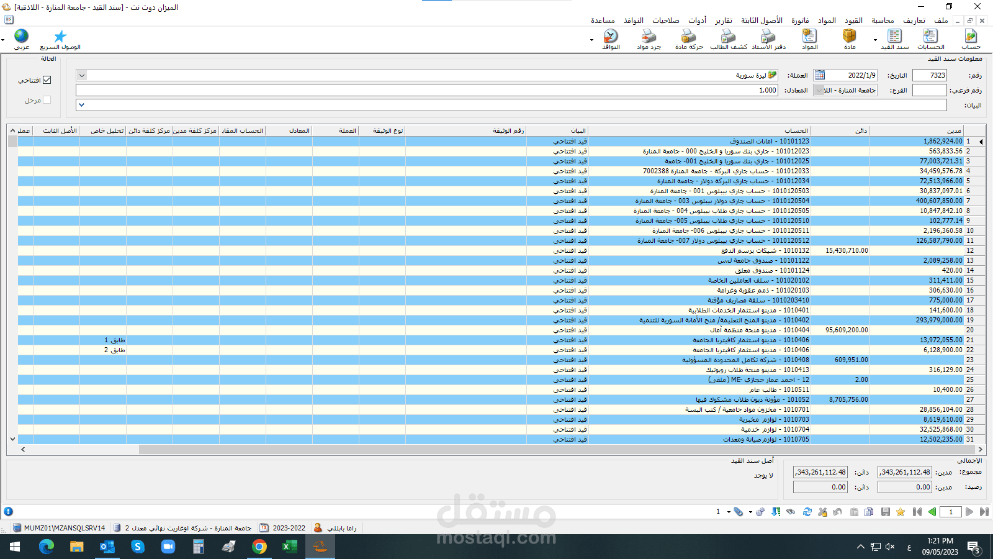Click the دائن (credit) column header
The width and height of the screenshot is (993, 559).
(840, 130)
